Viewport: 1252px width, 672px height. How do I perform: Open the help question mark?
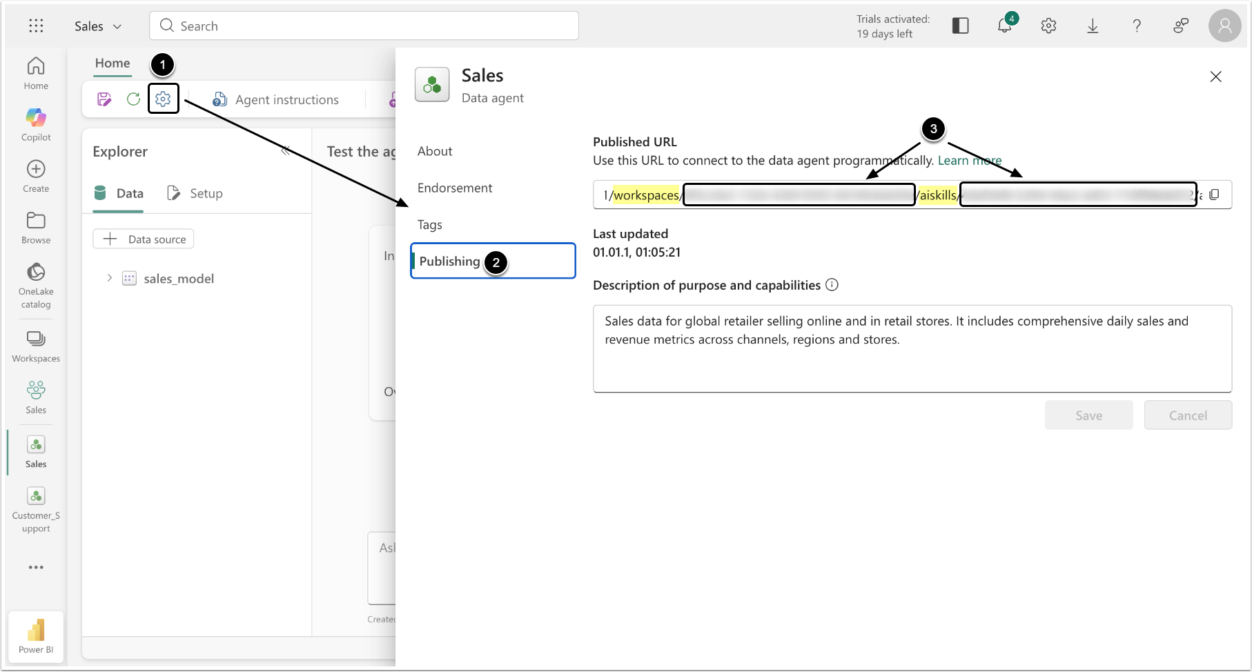point(1137,26)
